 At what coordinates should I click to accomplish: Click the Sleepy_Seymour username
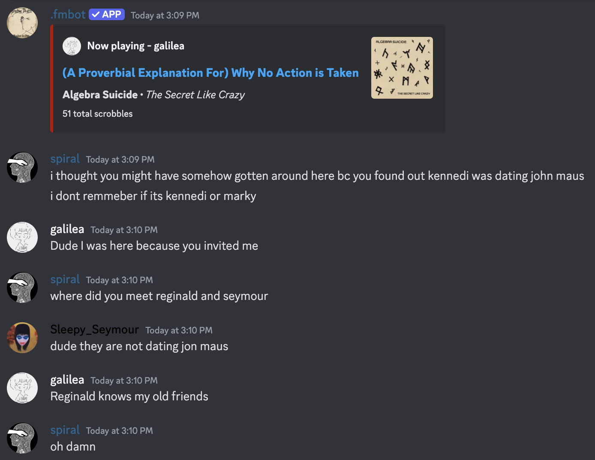tap(95, 330)
